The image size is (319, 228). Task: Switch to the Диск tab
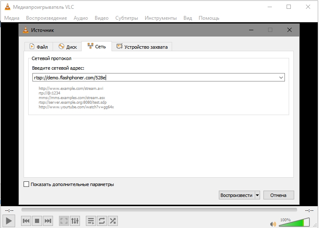click(67, 47)
